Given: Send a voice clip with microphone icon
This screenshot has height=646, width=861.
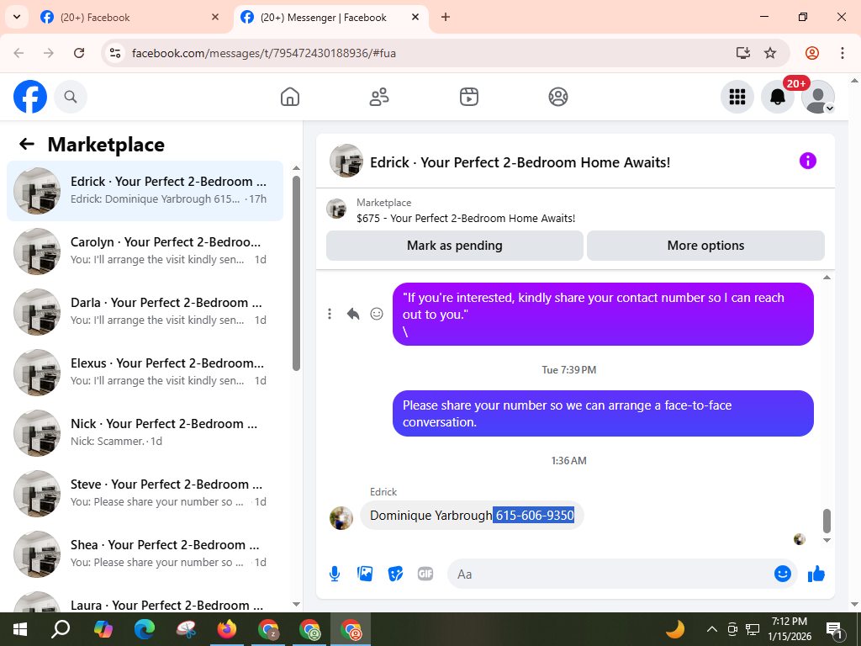Looking at the screenshot, I should tap(335, 574).
